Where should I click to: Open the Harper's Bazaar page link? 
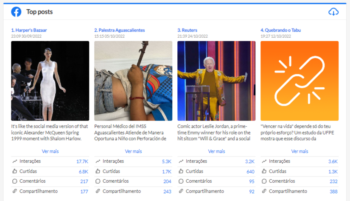29,30
